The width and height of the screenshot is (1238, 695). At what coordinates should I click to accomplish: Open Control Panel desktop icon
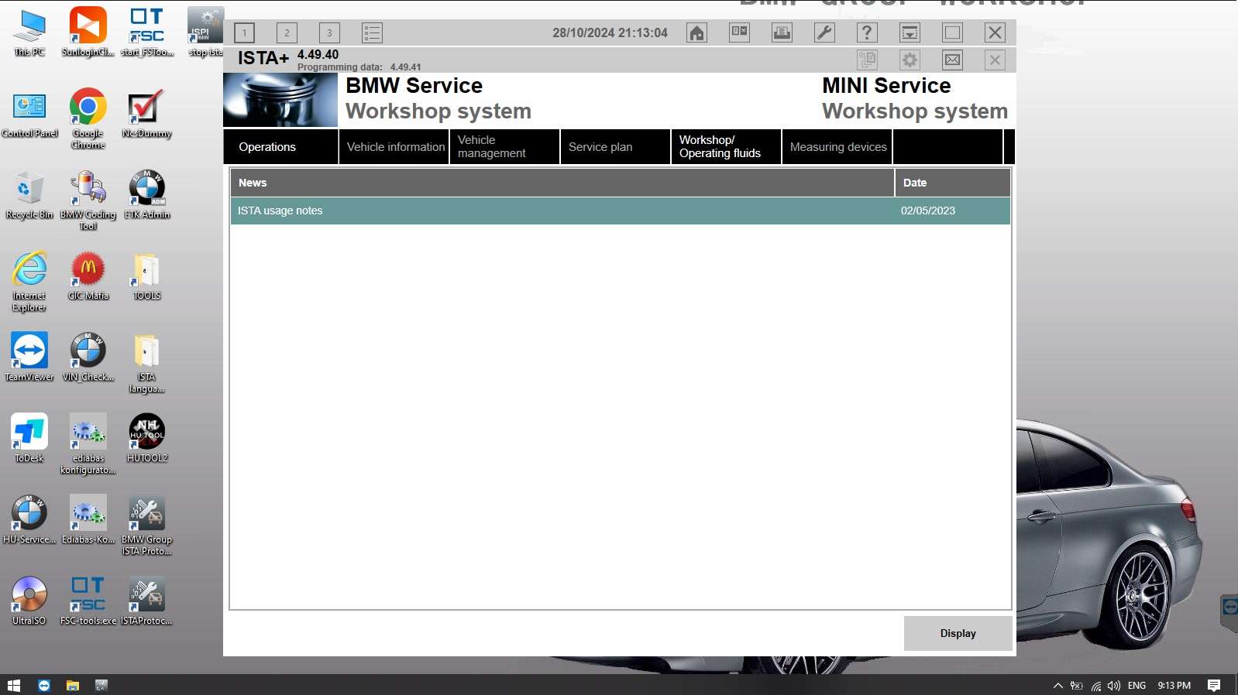tap(29, 114)
